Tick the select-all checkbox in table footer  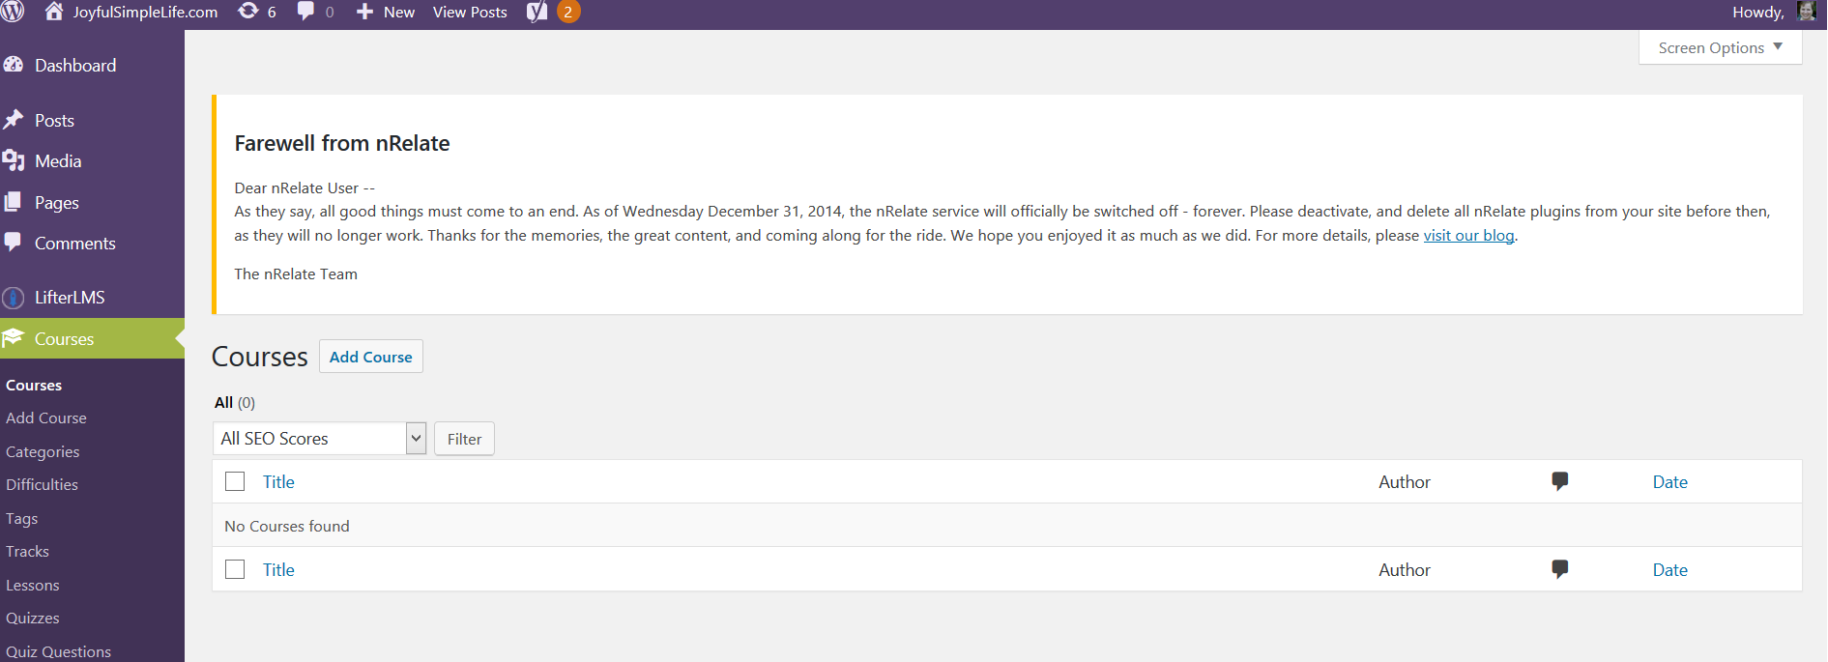(235, 569)
